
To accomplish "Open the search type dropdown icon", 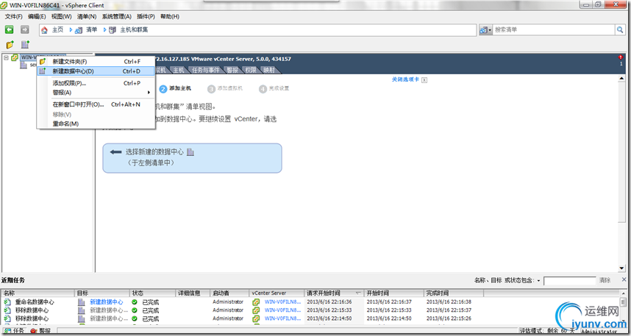I will click(x=485, y=30).
